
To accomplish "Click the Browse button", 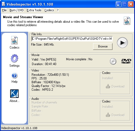I will (103, 46).
